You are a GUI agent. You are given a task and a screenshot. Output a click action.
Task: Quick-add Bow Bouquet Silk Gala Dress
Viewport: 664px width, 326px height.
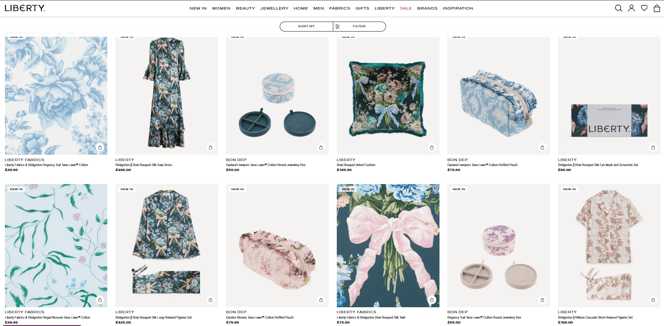pyautogui.click(x=211, y=148)
